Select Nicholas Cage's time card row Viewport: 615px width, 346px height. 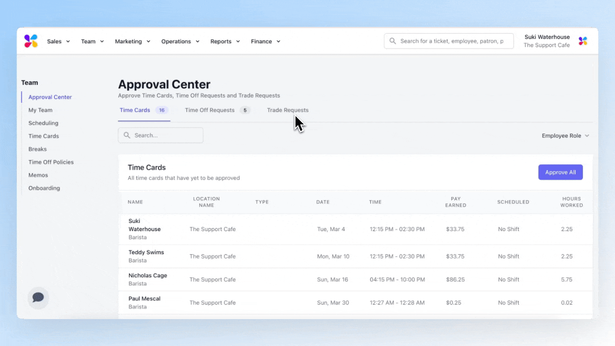[356, 279]
